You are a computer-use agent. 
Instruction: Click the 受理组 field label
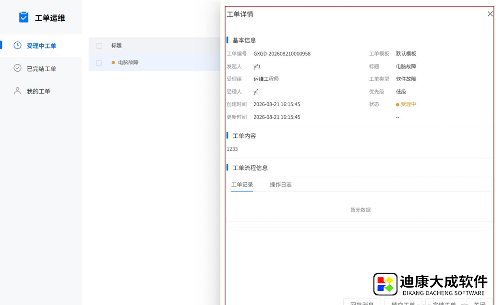tap(234, 79)
